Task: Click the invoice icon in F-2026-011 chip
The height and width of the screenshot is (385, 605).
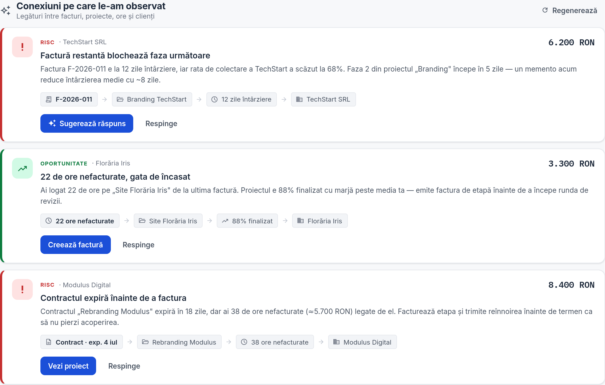Action: 49,99
